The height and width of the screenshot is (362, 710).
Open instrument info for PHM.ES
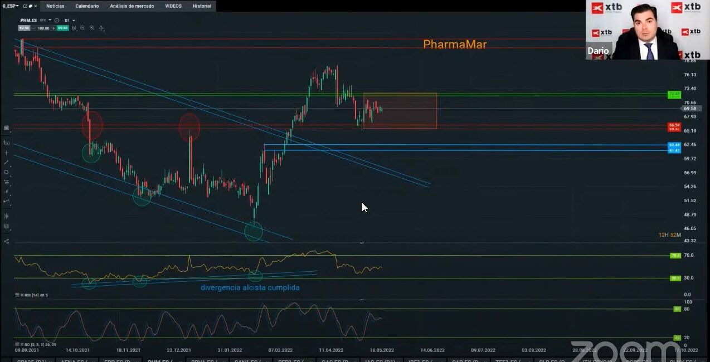pos(57,21)
